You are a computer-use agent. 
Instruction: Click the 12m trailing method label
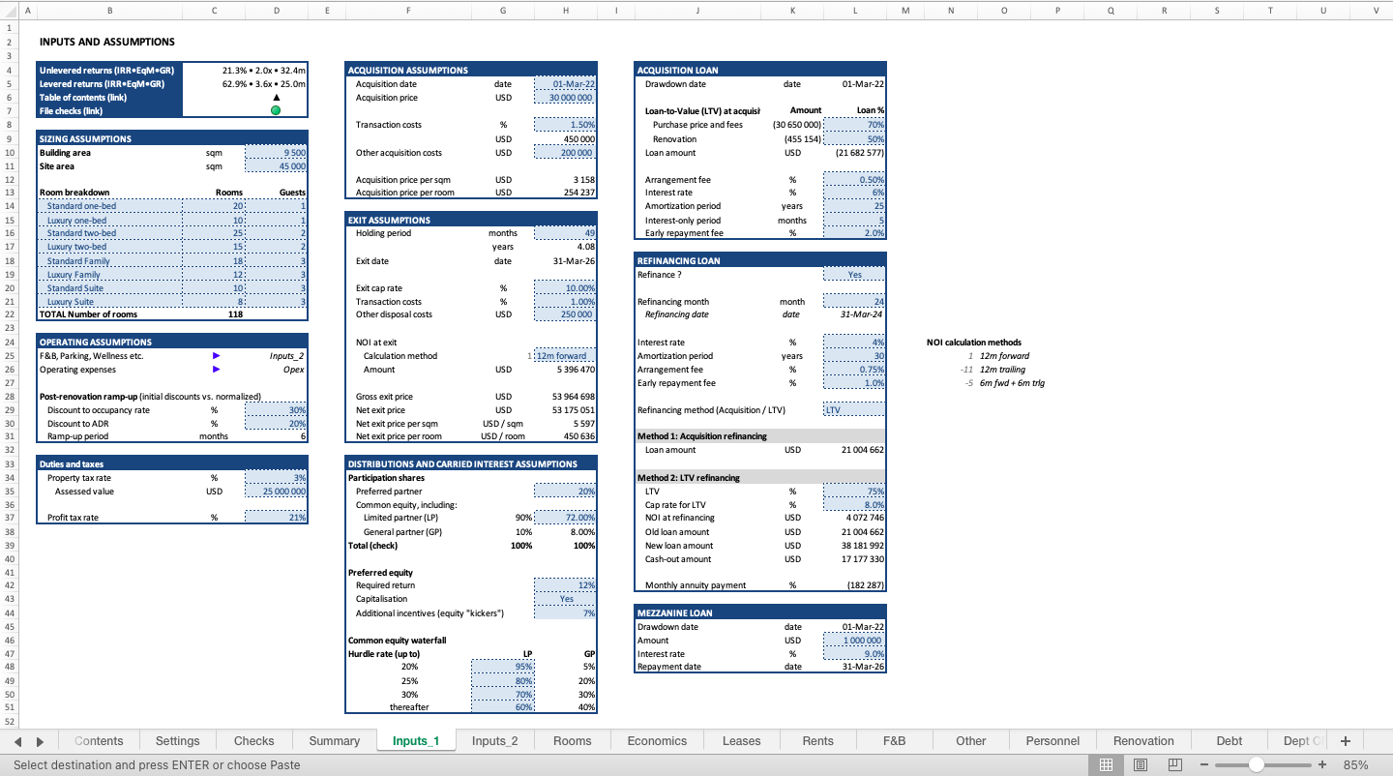[x=1002, y=370]
